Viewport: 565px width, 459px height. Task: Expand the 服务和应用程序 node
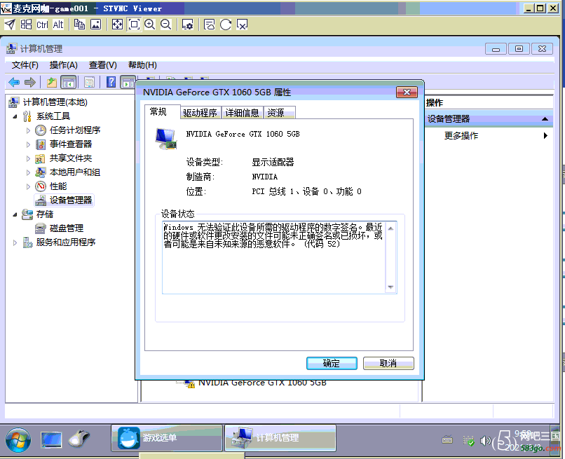point(15,243)
